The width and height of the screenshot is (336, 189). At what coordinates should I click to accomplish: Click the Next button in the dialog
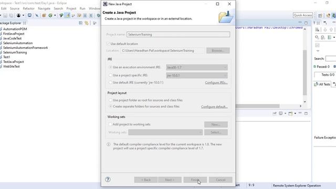pyautogui.click(x=170, y=180)
